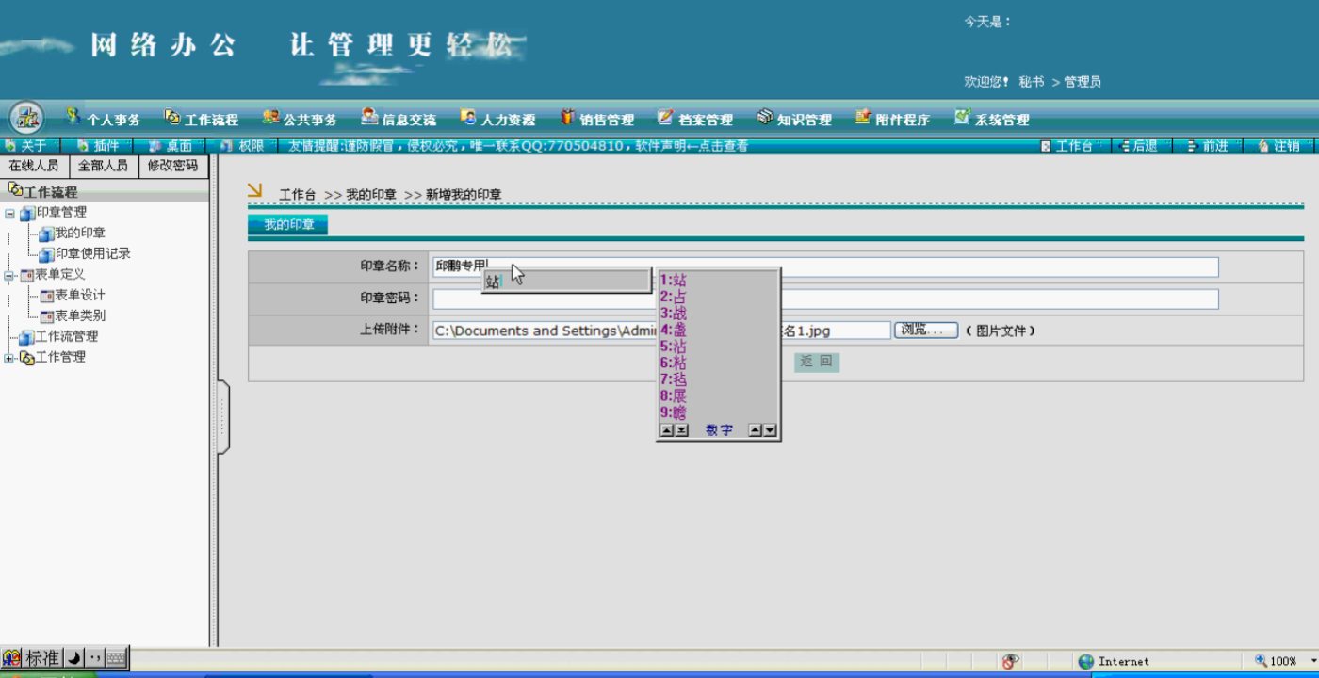1319x678 pixels.
Task: Open the 工作流程 navigation icon
Action: click(x=172, y=118)
